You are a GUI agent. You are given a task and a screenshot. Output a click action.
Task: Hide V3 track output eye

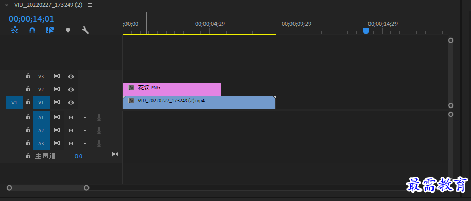pyautogui.click(x=71, y=77)
